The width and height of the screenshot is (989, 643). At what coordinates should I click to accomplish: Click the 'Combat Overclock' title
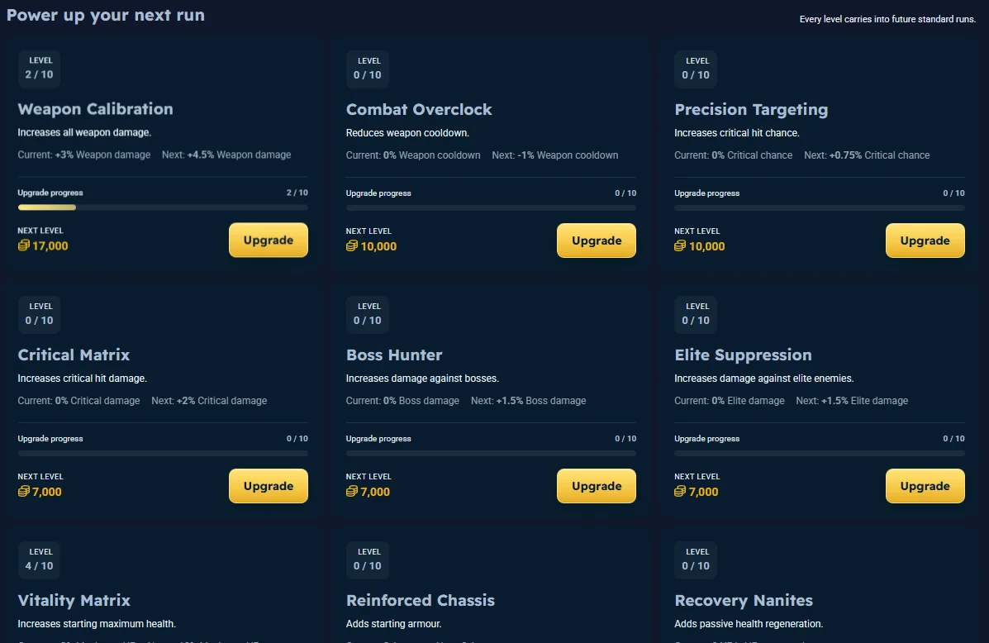[419, 110]
